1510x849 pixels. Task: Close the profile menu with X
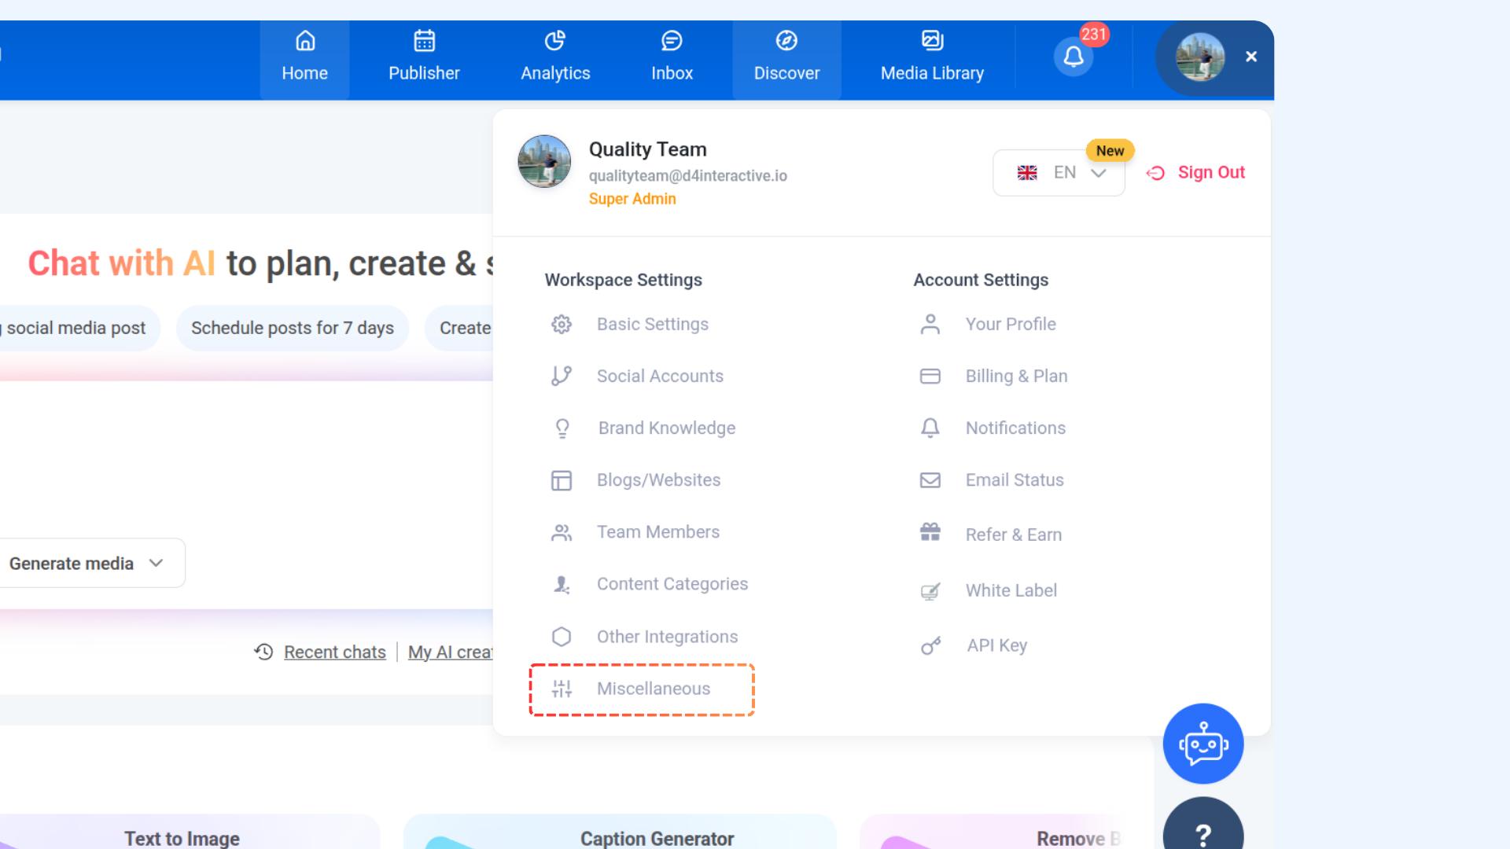(x=1251, y=57)
